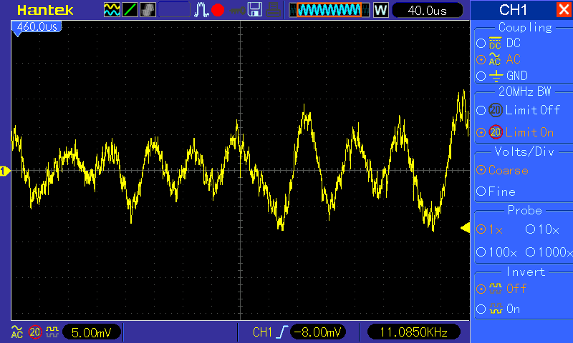The height and width of the screenshot is (343, 573).
Task: Click the floppy disk save icon
Action: (x=255, y=10)
